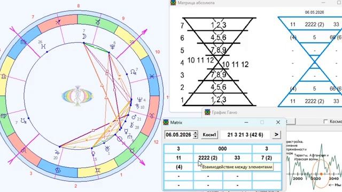
Task: Click the '21 3 21 3 (42 6)' field
Action: (245, 135)
